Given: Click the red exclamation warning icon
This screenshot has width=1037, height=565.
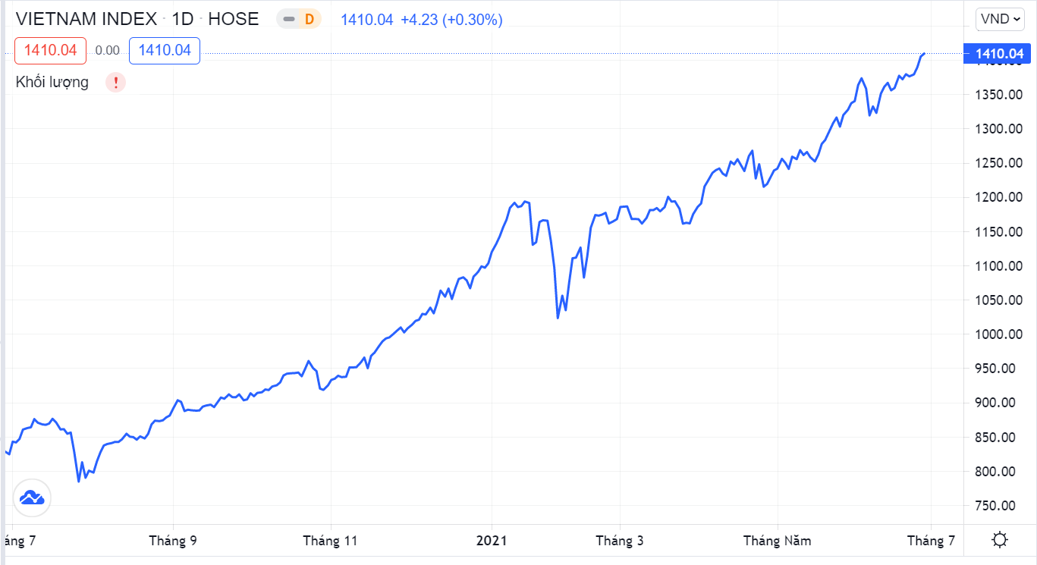Looking at the screenshot, I should pos(115,83).
